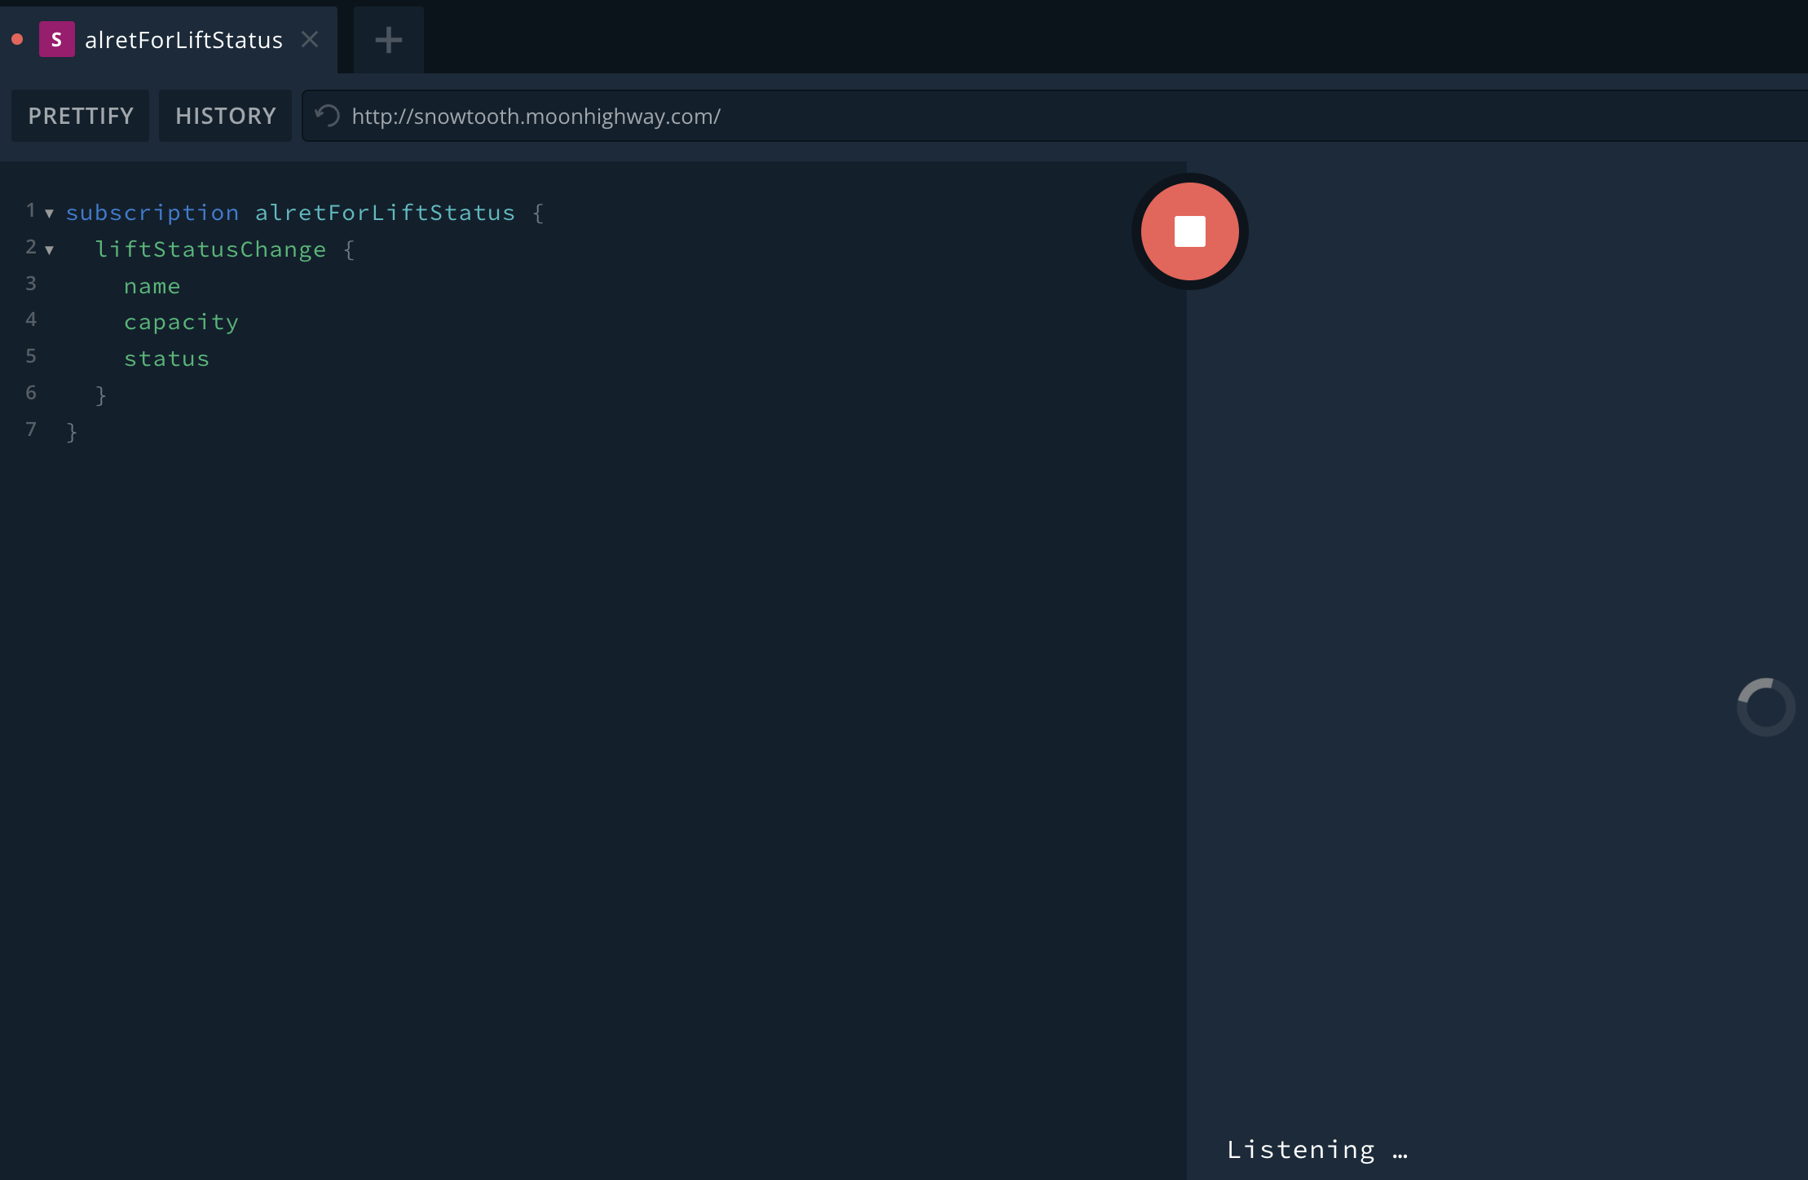Click line number 7 in gutter

click(31, 429)
